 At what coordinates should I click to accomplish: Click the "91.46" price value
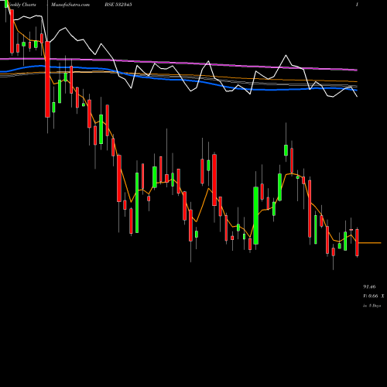[369, 286]
